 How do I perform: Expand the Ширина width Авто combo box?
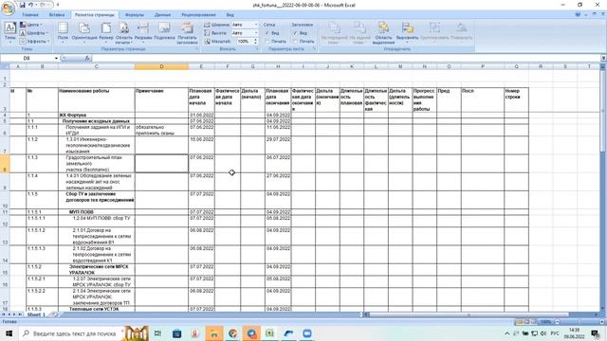(x=256, y=25)
